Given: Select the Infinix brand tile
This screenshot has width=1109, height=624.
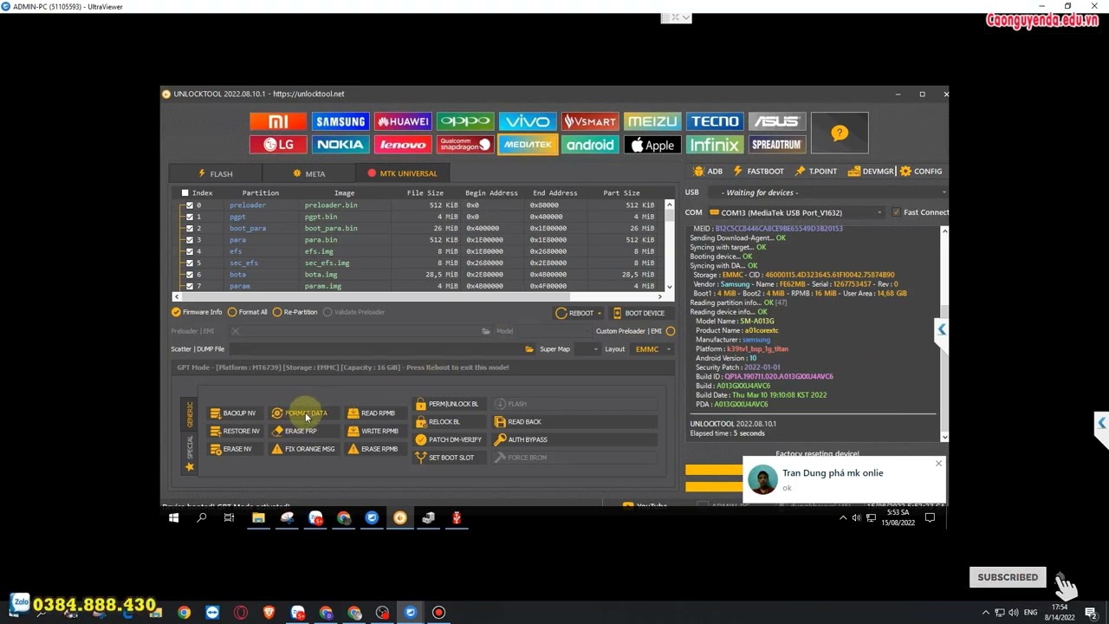Looking at the screenshot, I should (x=715, y=145).
